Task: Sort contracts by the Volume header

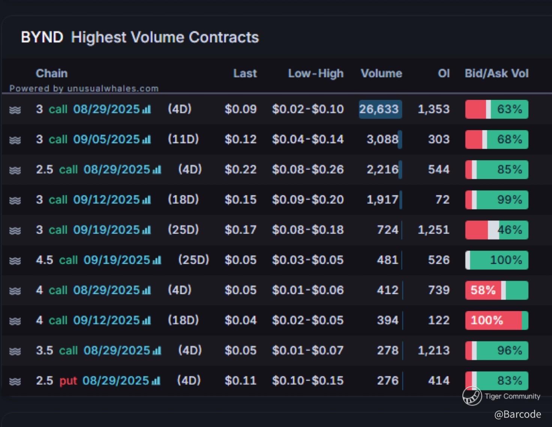Action: 381,73
